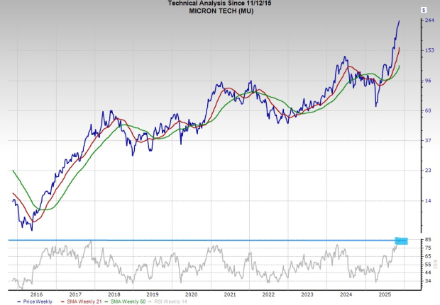Click the Technical Analysis Since 11/12/15 heading
The image size is (440, 305).
(x=219, y=4)
